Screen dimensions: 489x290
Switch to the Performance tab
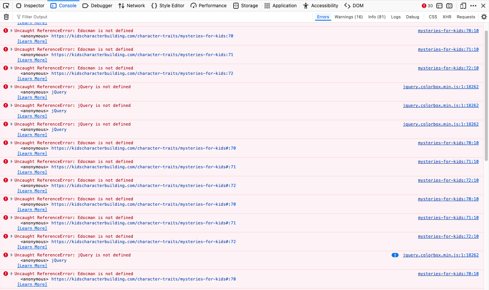(x=208, y=6)
